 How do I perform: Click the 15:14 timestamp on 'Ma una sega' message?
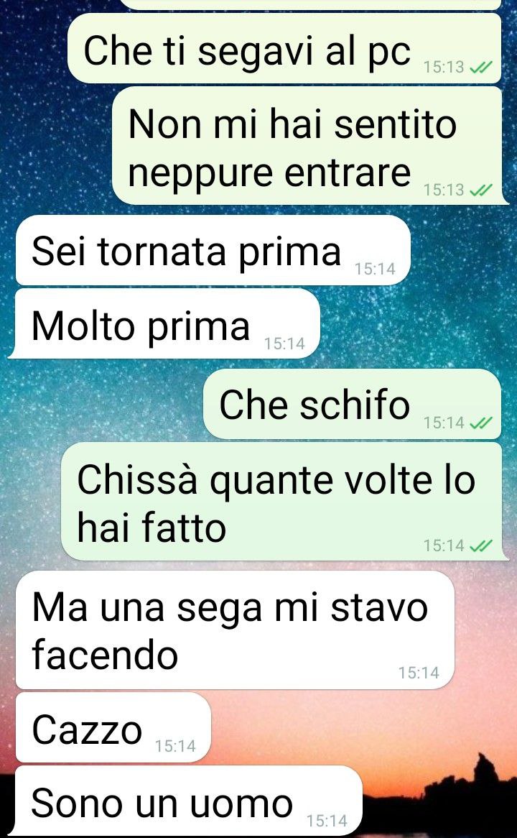[419, 673]
